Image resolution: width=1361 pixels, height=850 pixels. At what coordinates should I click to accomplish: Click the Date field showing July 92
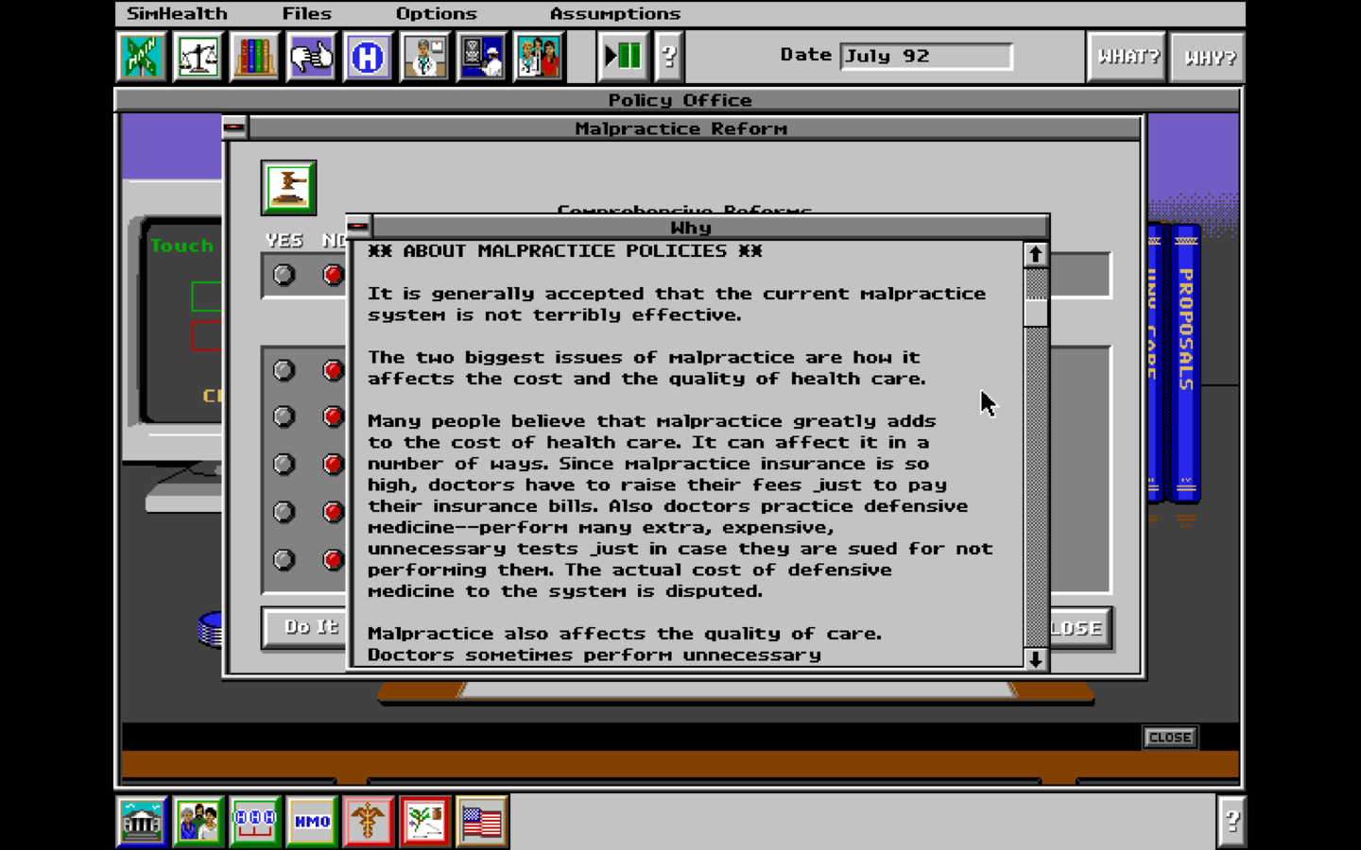pos(926,56)
